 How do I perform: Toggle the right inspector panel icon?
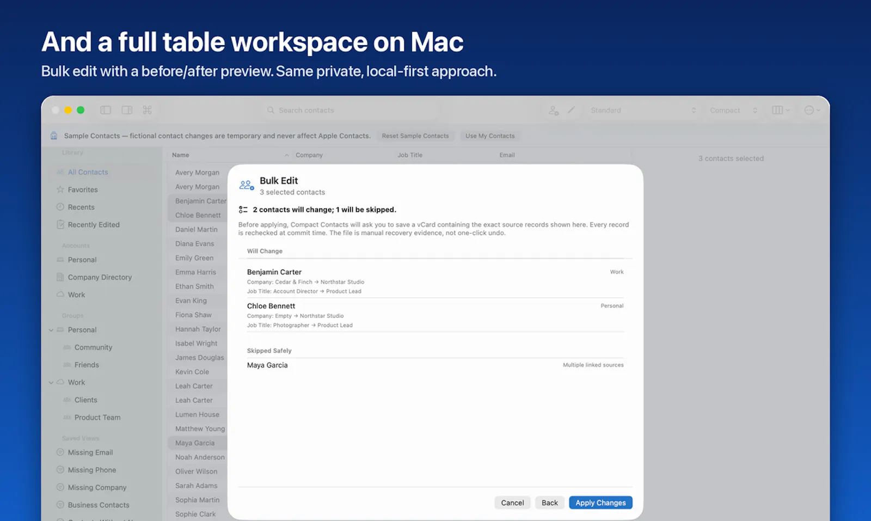127,110
